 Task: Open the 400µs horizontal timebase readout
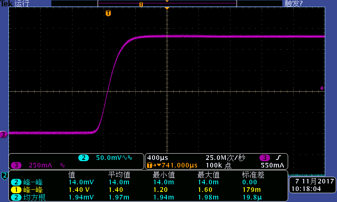coord(155,158)
